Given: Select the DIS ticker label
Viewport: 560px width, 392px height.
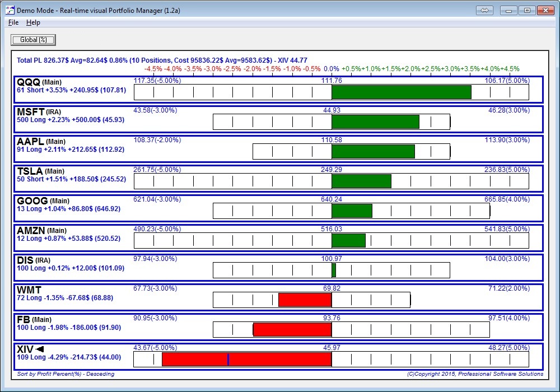Looking at the screenshot, I should 25,260.
